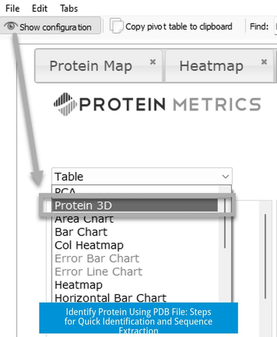The width and height of the screenshot is (277, 337).
Task: Choose Bar Chart visualization
Action: pos(81,232)
